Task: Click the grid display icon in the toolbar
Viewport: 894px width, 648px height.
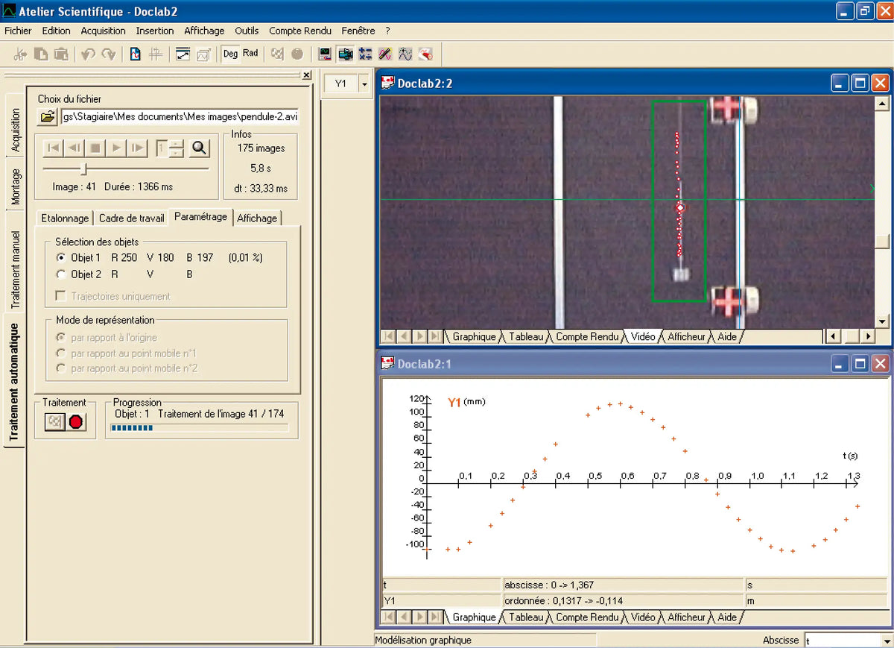Action: 156,53
